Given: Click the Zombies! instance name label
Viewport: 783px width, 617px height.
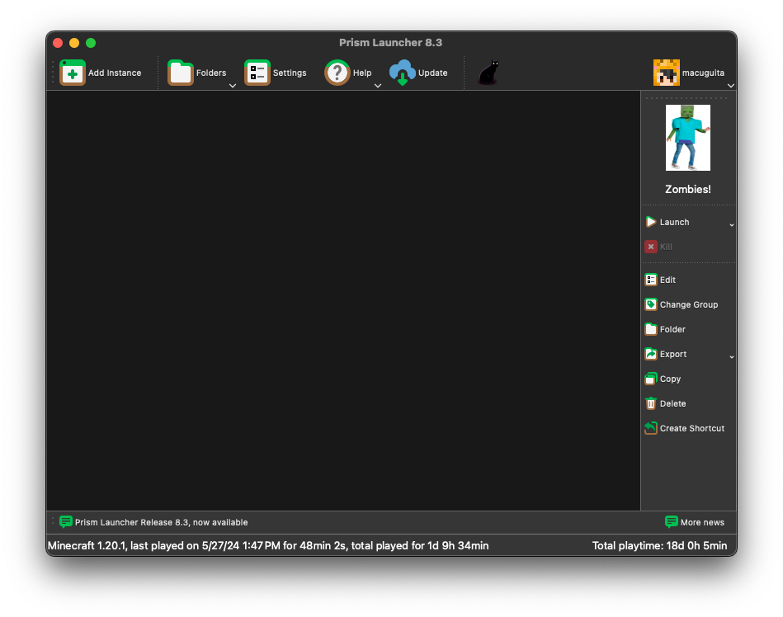Looking at the screenshot, I should click(x=688, y=189).
